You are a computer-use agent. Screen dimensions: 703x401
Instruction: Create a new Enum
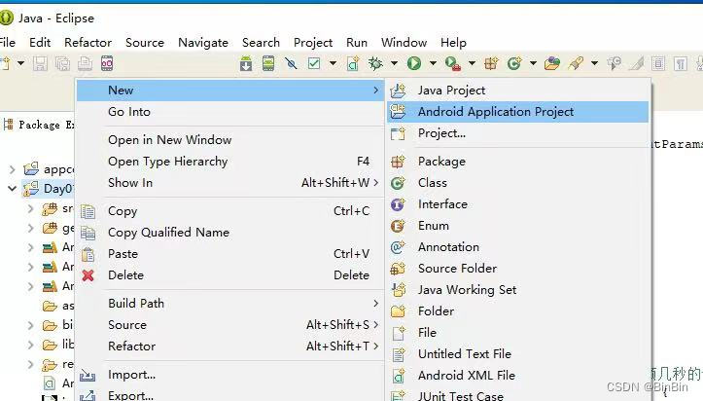(518, 226)
